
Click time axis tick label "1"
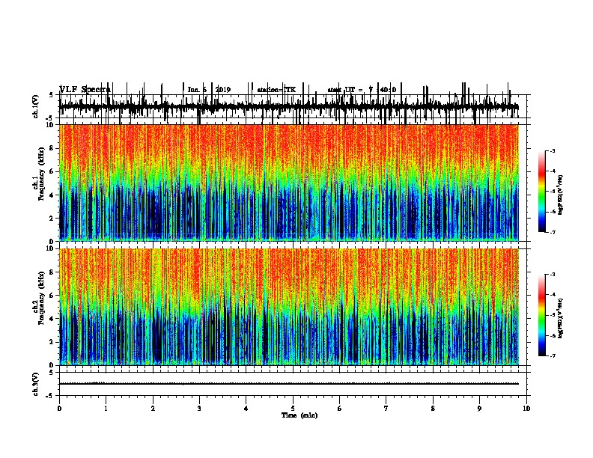coord(106,409)
